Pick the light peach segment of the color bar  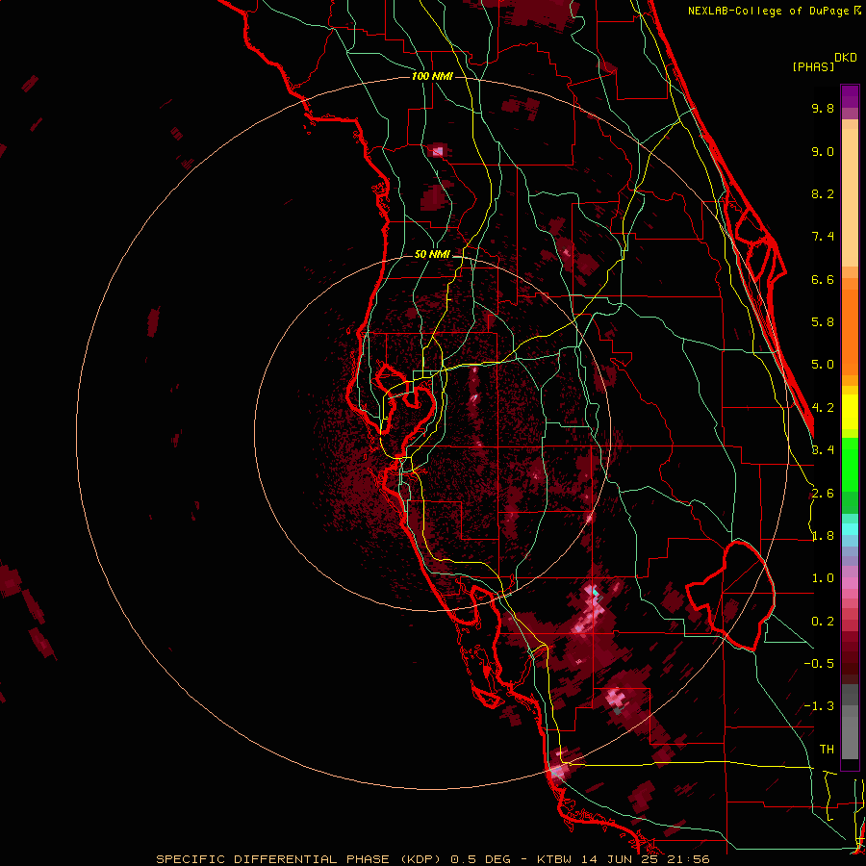coord(850,197)
